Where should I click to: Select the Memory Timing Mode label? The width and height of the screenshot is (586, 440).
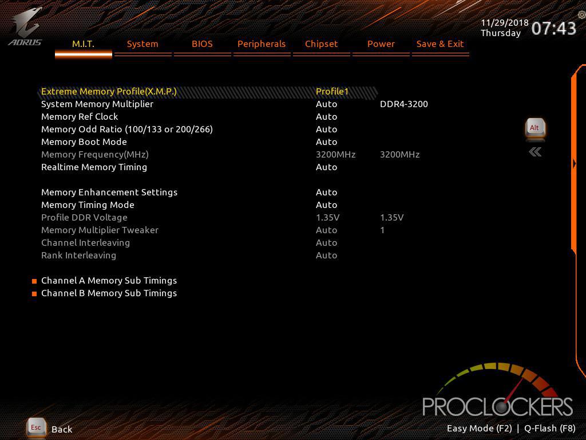(x=88, y=205)
